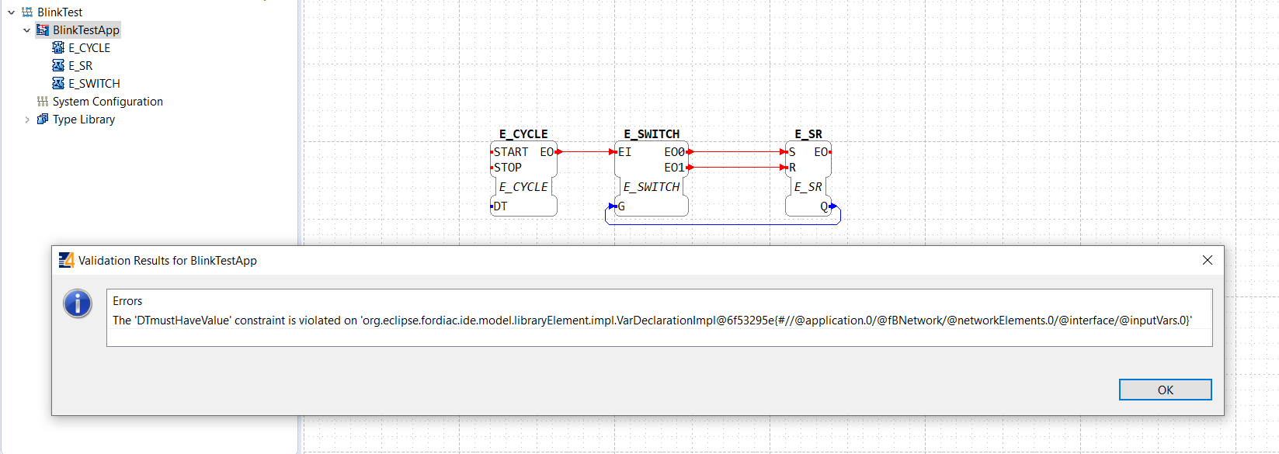Image resolution: width=1279 pixels, height=454 pixels.
Task: Select Type Library tree item
Action: [x=84, y=120]
